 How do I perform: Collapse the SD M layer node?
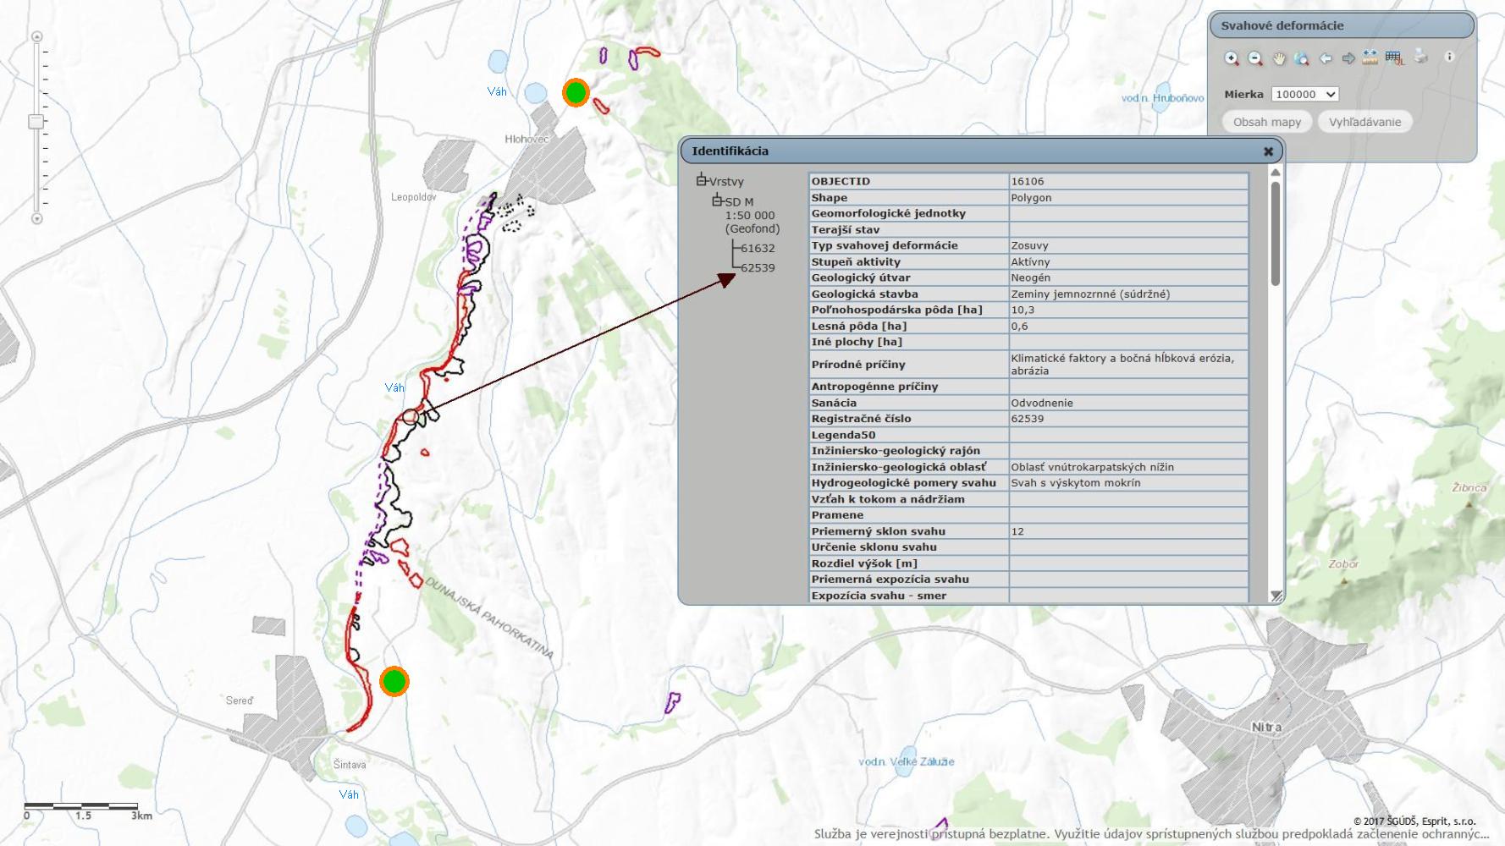[717, 201]
